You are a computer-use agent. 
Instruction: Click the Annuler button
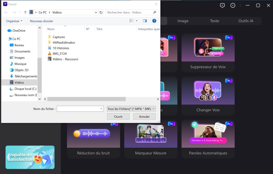144,117
